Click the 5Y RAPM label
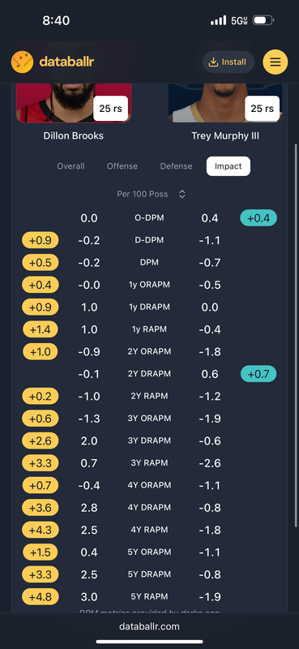This screenshot has height=649, width=299. tap(149, 597)
